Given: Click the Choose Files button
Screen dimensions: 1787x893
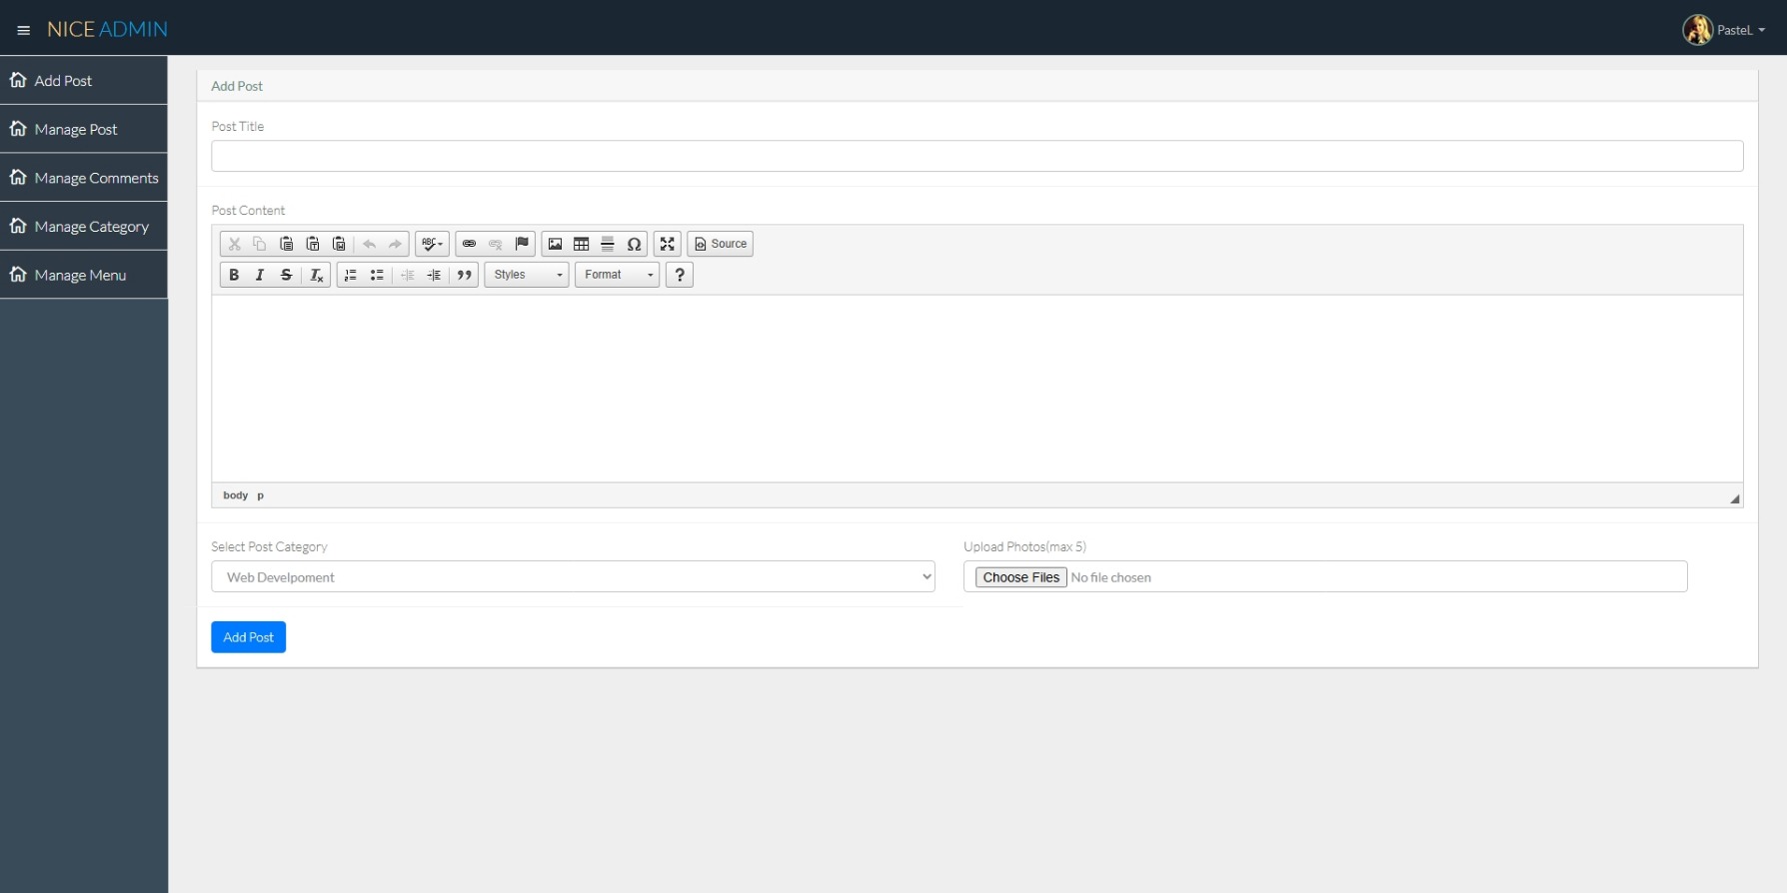Looking at the screenshot, I should pyautogui.click(x=1021, y=577).
